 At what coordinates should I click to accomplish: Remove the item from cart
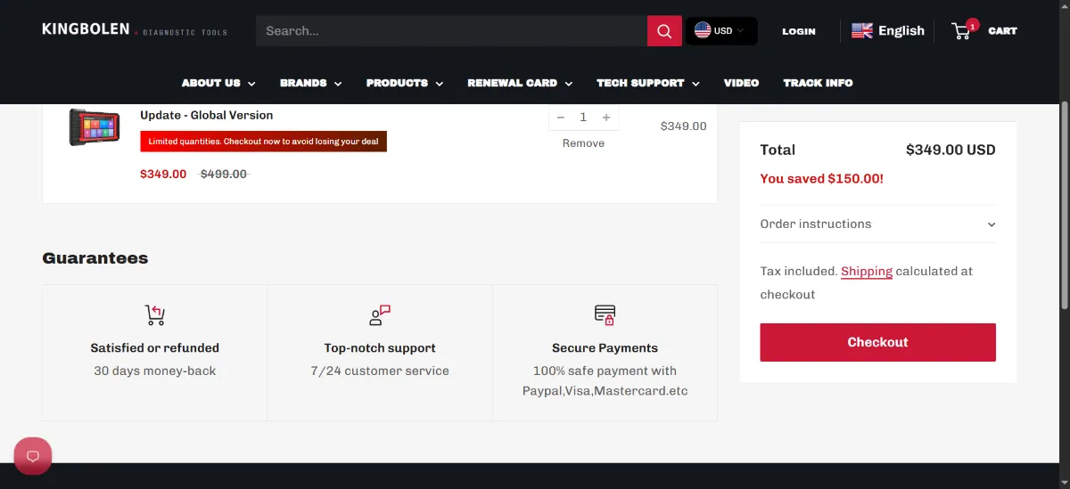[x=583, y=143]
